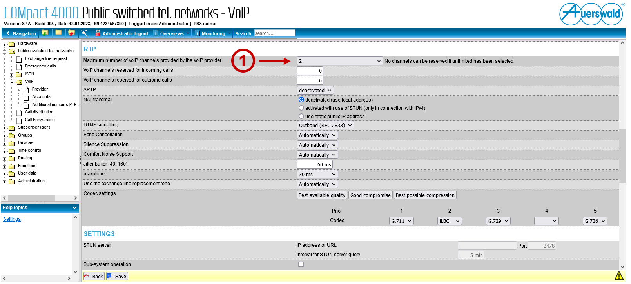Click the Save button

point(117,276)
